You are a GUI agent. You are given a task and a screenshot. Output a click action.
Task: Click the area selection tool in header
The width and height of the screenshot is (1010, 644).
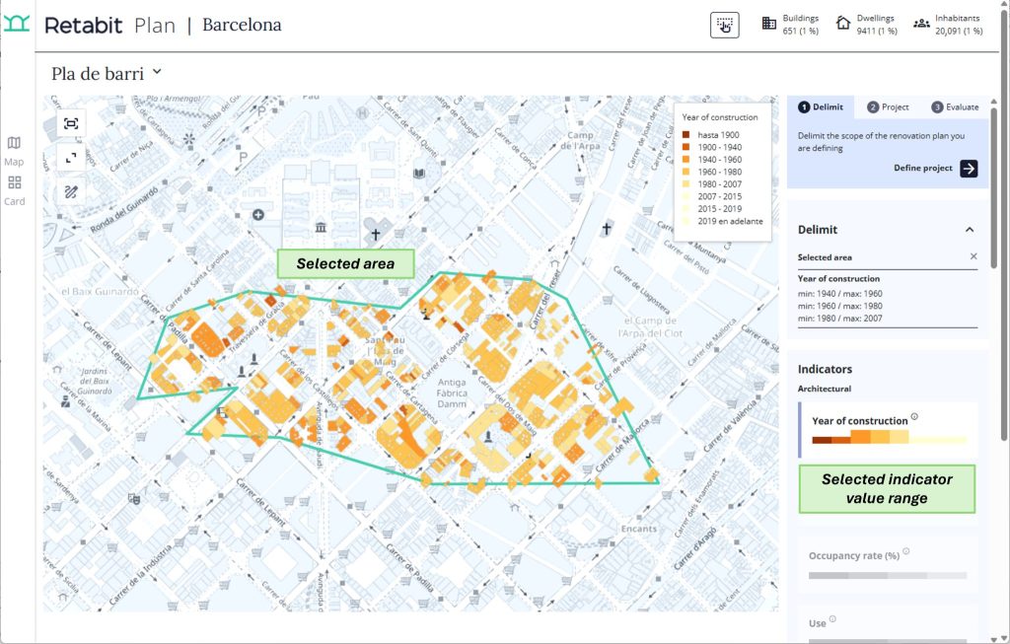pos(724,26)
